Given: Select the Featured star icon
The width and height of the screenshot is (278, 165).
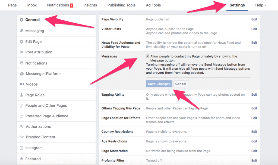Looking at the screenshot, I should click(x=21, y=158).
